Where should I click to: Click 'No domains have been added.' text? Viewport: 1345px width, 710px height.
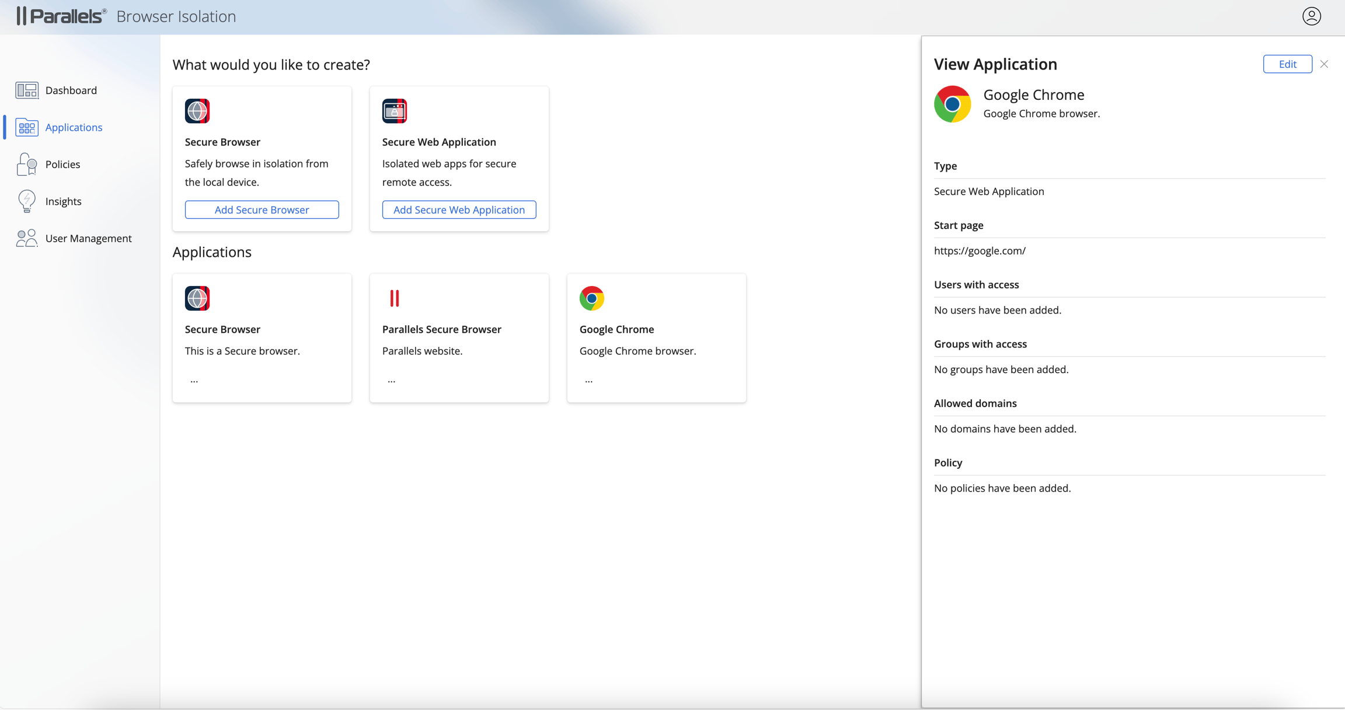pyautogui.click(x=1005, y=429)
